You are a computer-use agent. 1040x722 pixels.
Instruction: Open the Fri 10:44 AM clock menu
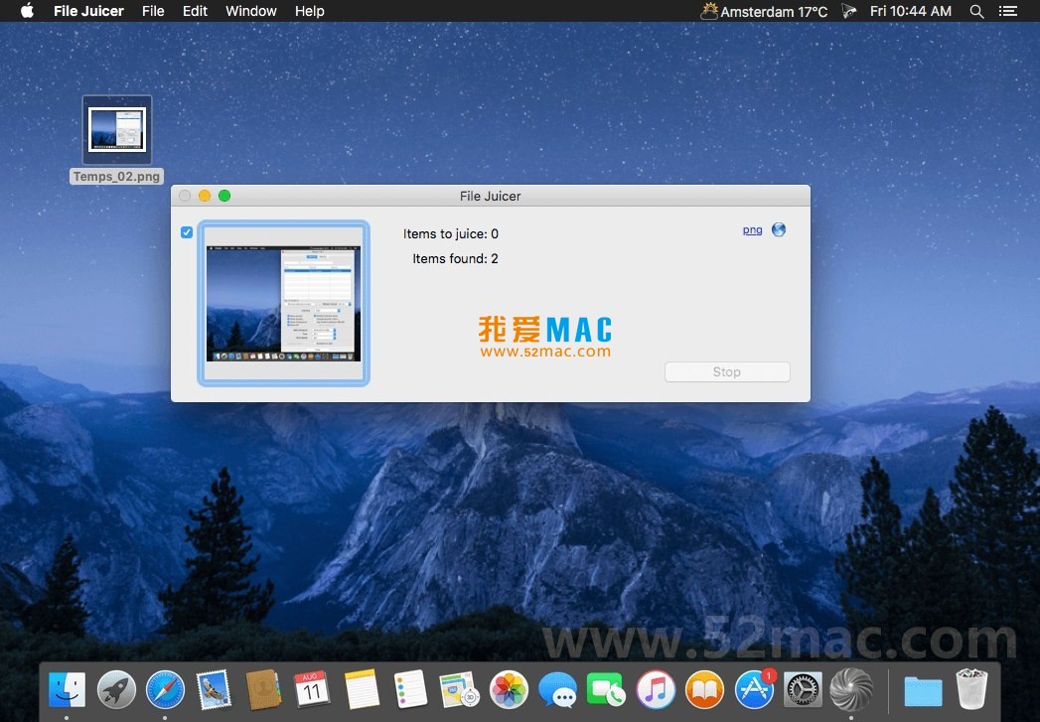click(911, 11)
